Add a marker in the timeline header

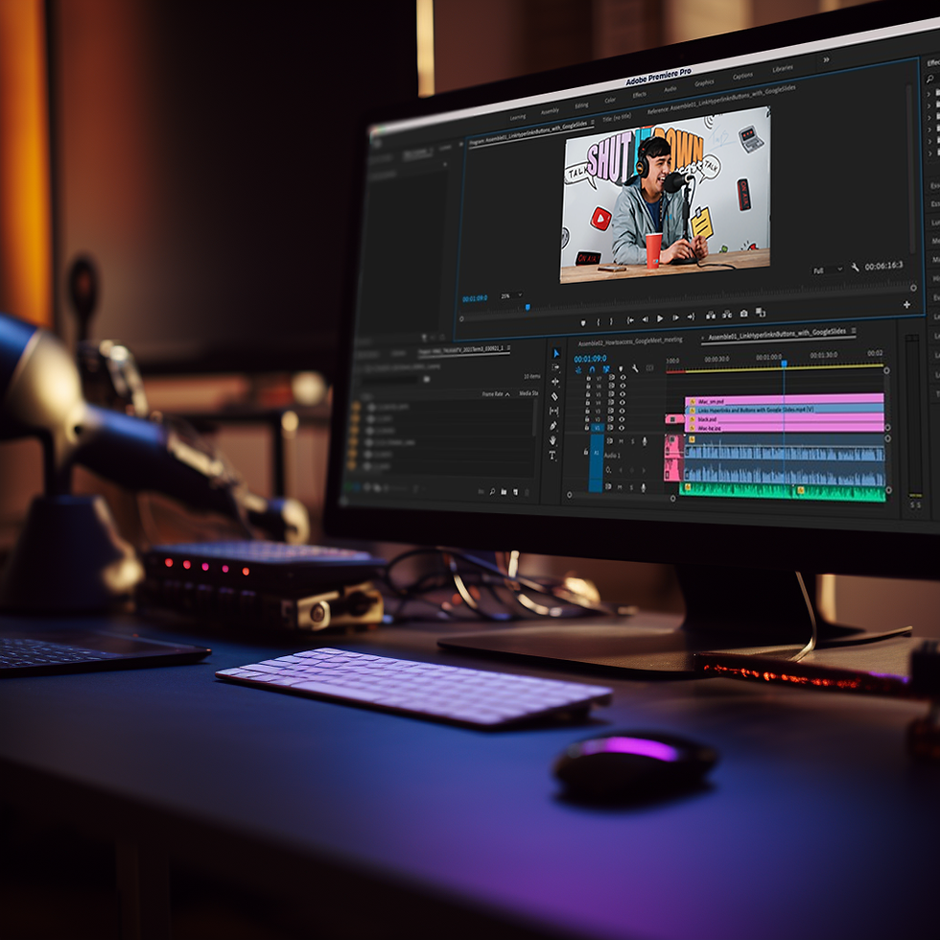[621, 368]
